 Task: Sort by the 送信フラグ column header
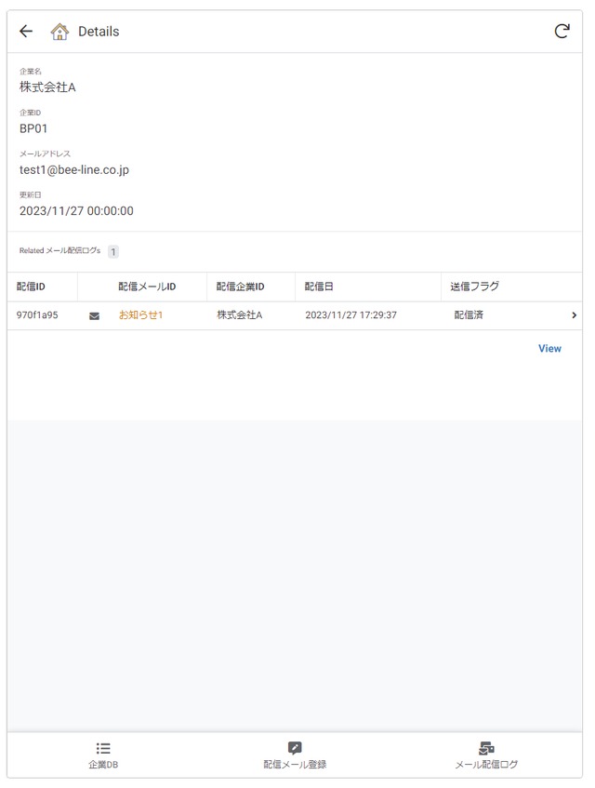click(x=474, y=287)
